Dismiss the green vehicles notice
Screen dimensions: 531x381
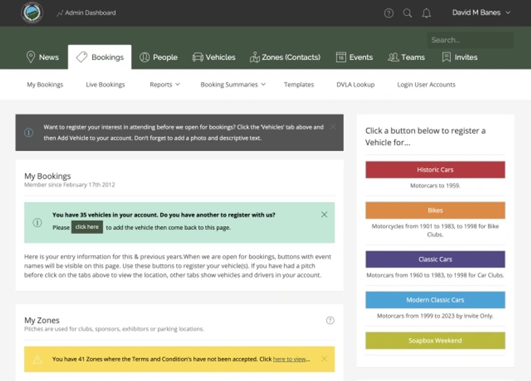[324, 215]
